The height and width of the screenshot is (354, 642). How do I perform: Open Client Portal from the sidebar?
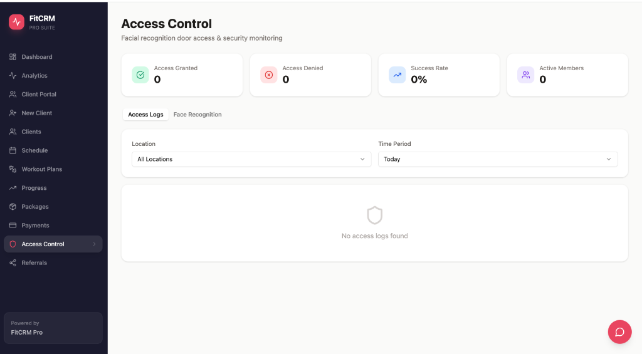pyautogui.click(x=53, y=94)
